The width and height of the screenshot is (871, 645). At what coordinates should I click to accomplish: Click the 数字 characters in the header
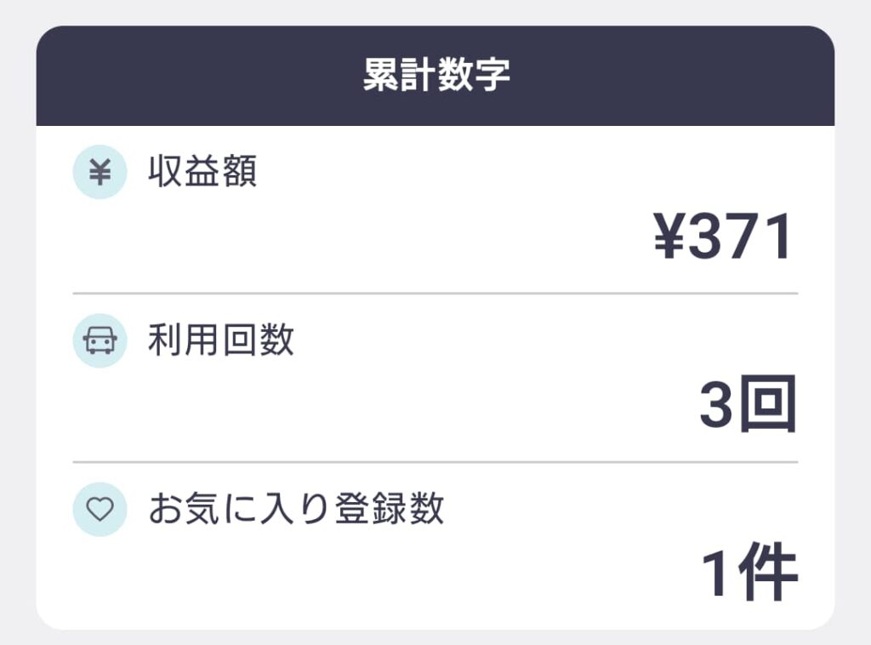[x=473, y=76]
